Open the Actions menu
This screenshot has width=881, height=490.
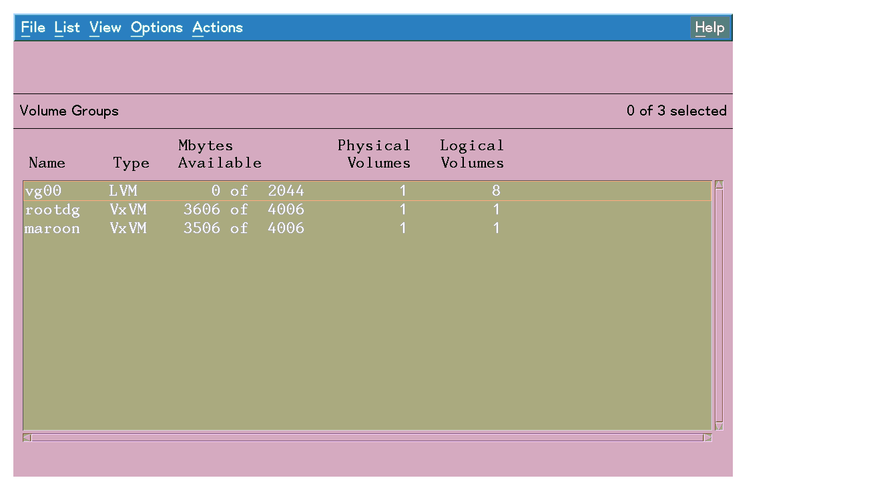click(217, 27)
